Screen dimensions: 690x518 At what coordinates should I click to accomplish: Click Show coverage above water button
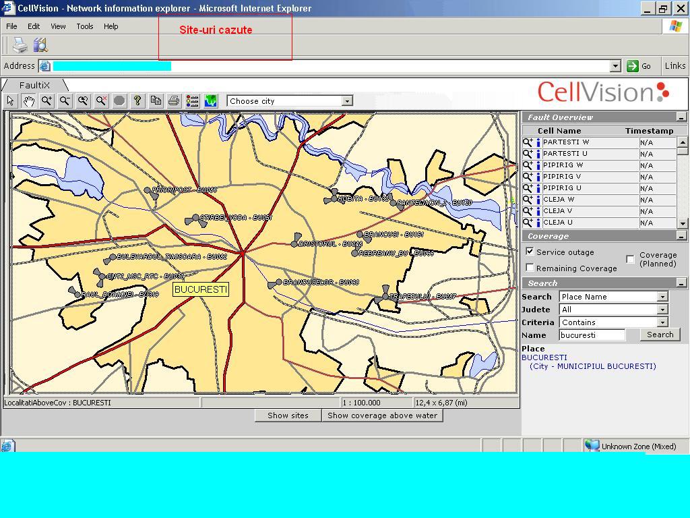(x=382, y=415)
